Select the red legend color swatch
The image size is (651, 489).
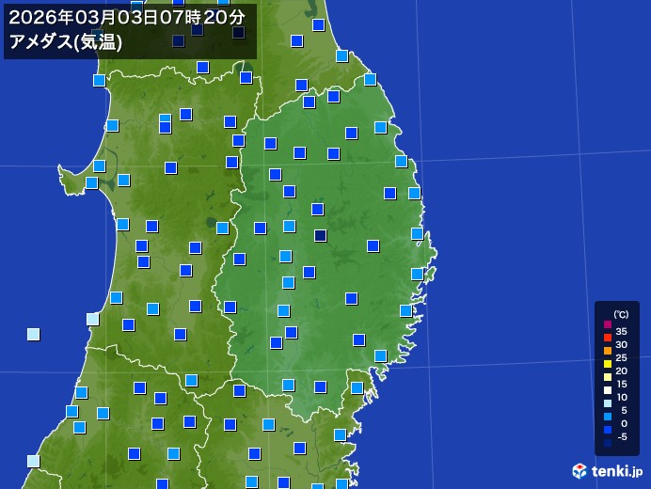pos(608,338)
